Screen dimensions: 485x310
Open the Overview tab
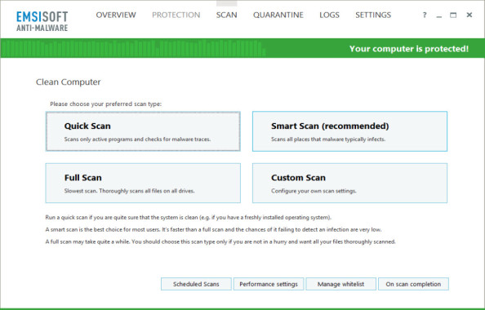[116, 15]
